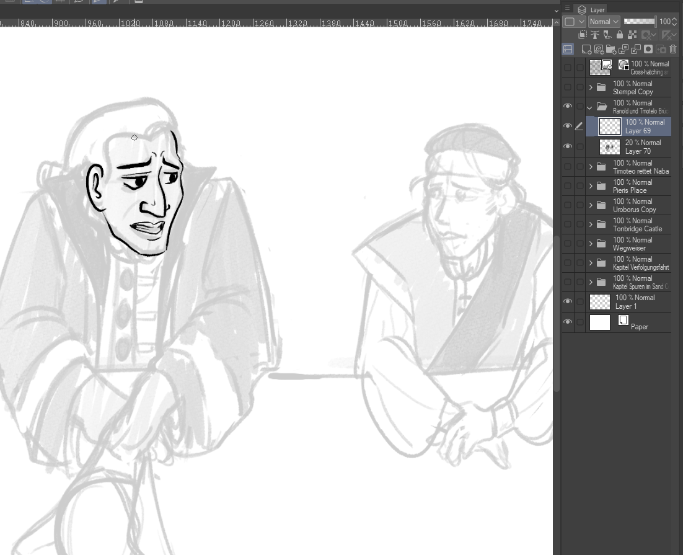This screenshot has width=683, height=555.
Task: Click the Lock Layer padlock icon
Action: [x=620, y=35]
